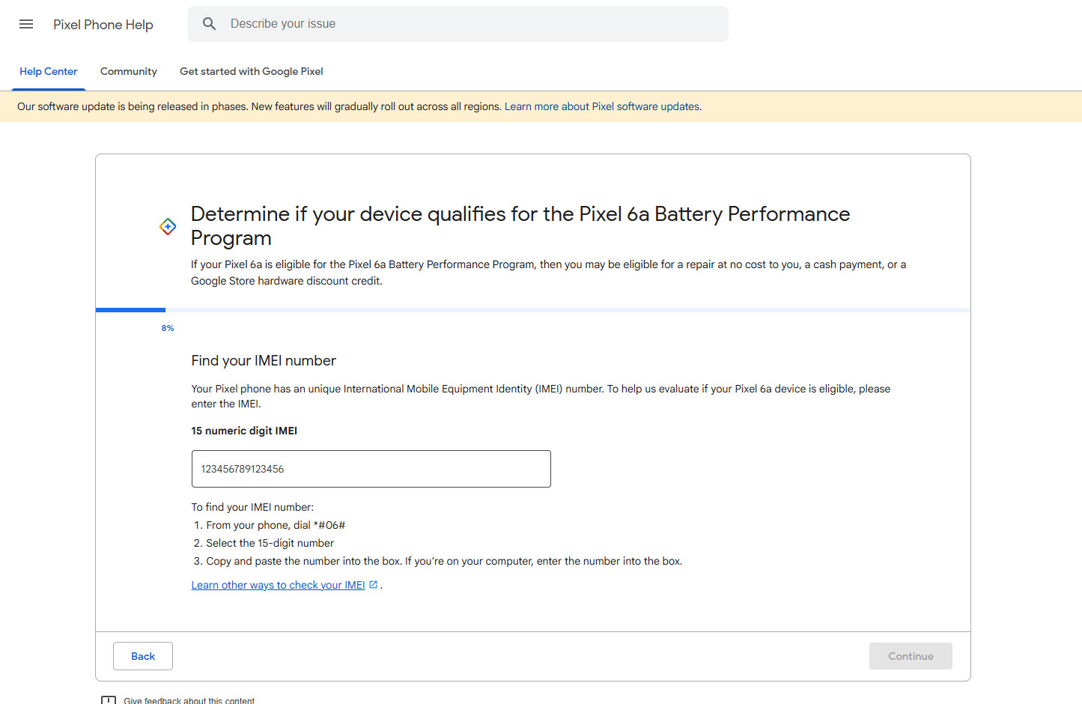Click the 8% progress label
The height and width of the screenshot is (704, 1082).
[x=168, y=328]
